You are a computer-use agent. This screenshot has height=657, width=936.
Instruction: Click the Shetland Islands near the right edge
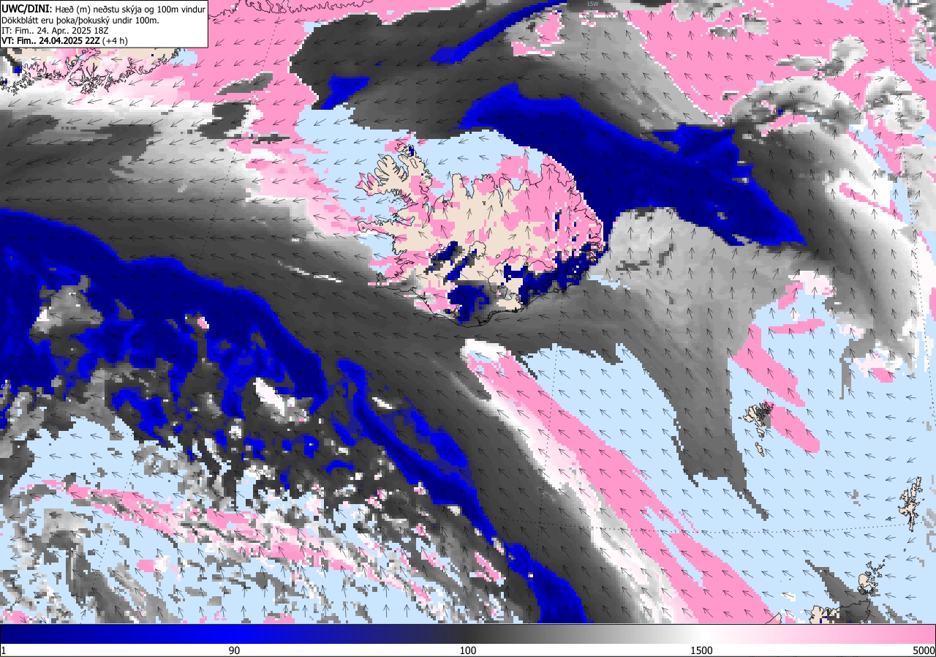(x=911, y=503)
